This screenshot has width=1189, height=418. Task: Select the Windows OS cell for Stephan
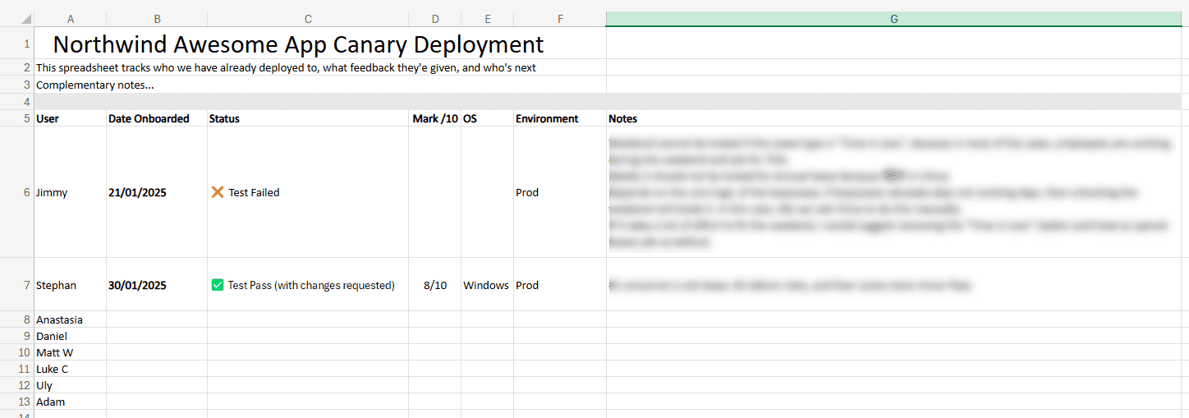pos(486,285)
